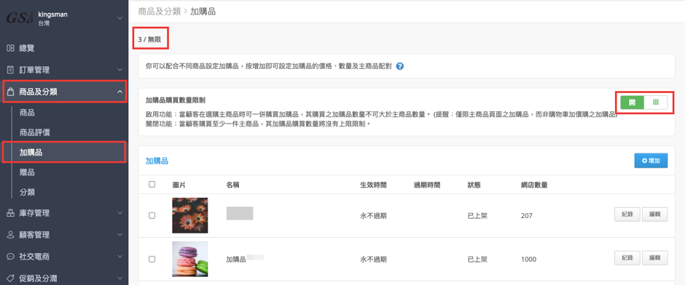Click the 顧客管理 person icon
This screenshot has width=685, height=285.
click(10, 235)
